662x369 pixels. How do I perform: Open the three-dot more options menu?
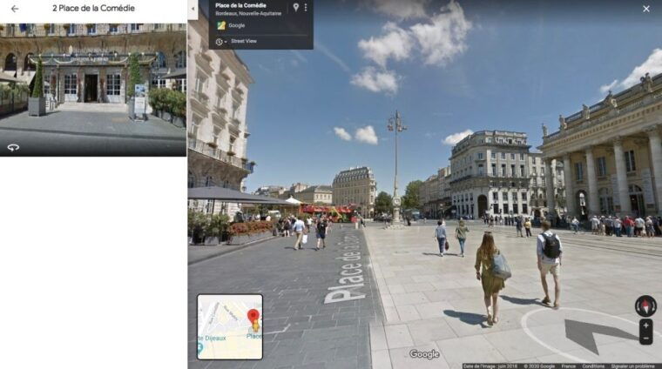click(305, 7)
